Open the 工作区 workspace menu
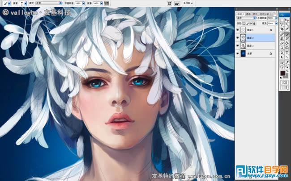 (188, 3)
